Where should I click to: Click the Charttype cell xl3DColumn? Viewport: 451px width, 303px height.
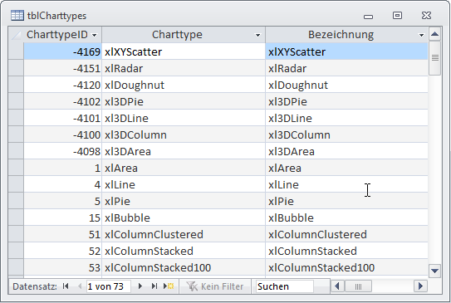coord(184,134)
